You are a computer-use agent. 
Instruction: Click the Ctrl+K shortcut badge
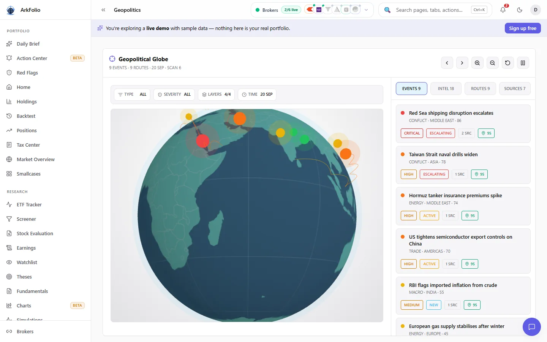[479, 10]
